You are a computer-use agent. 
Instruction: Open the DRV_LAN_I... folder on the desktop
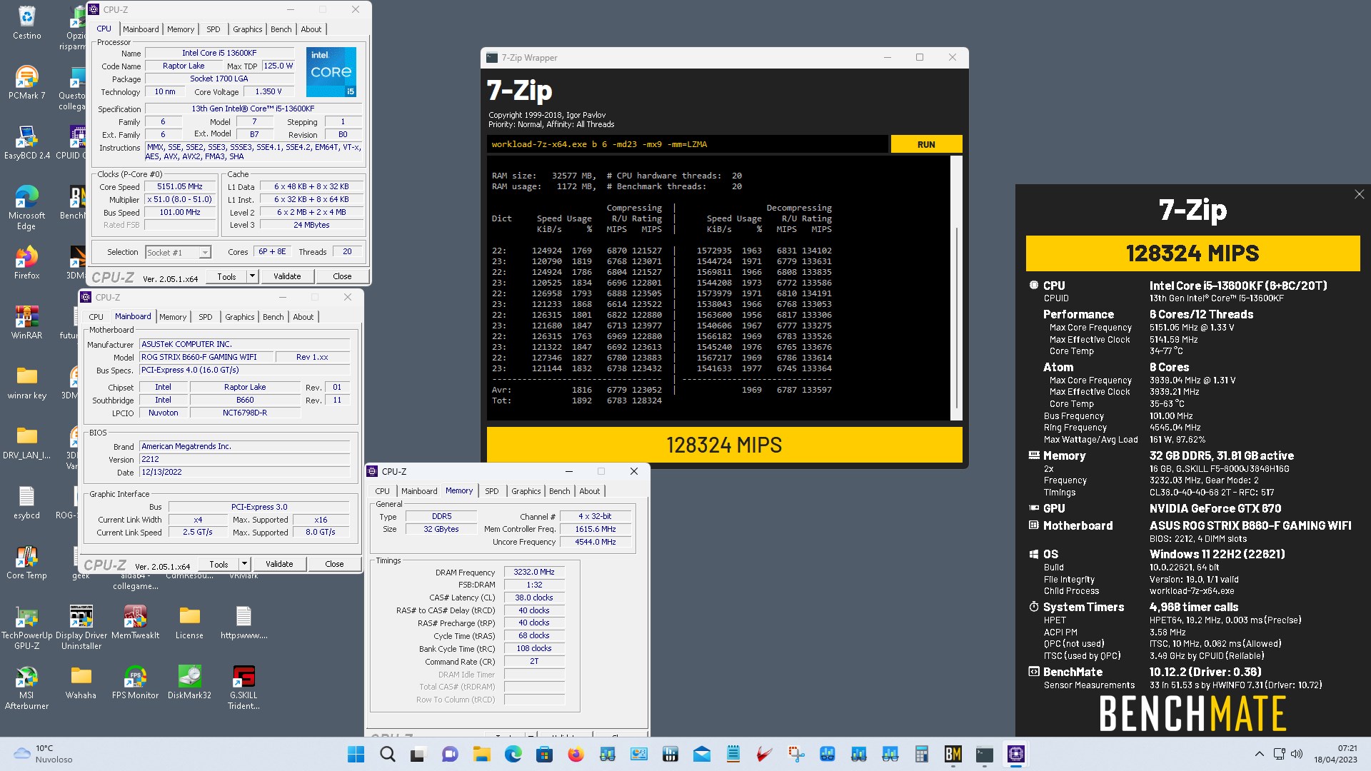coord(26,443)
